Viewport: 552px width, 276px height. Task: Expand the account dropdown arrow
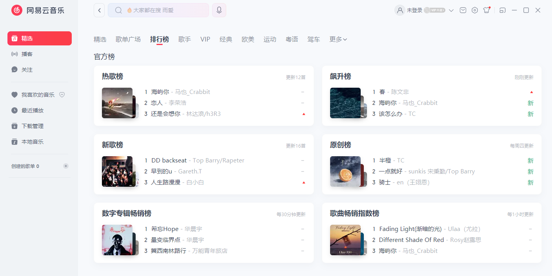click(x=451, y=11)
